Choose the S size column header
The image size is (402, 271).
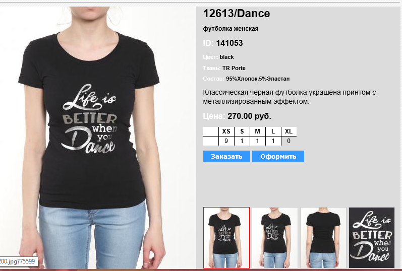pyautogui.click(x=242, y=131)
